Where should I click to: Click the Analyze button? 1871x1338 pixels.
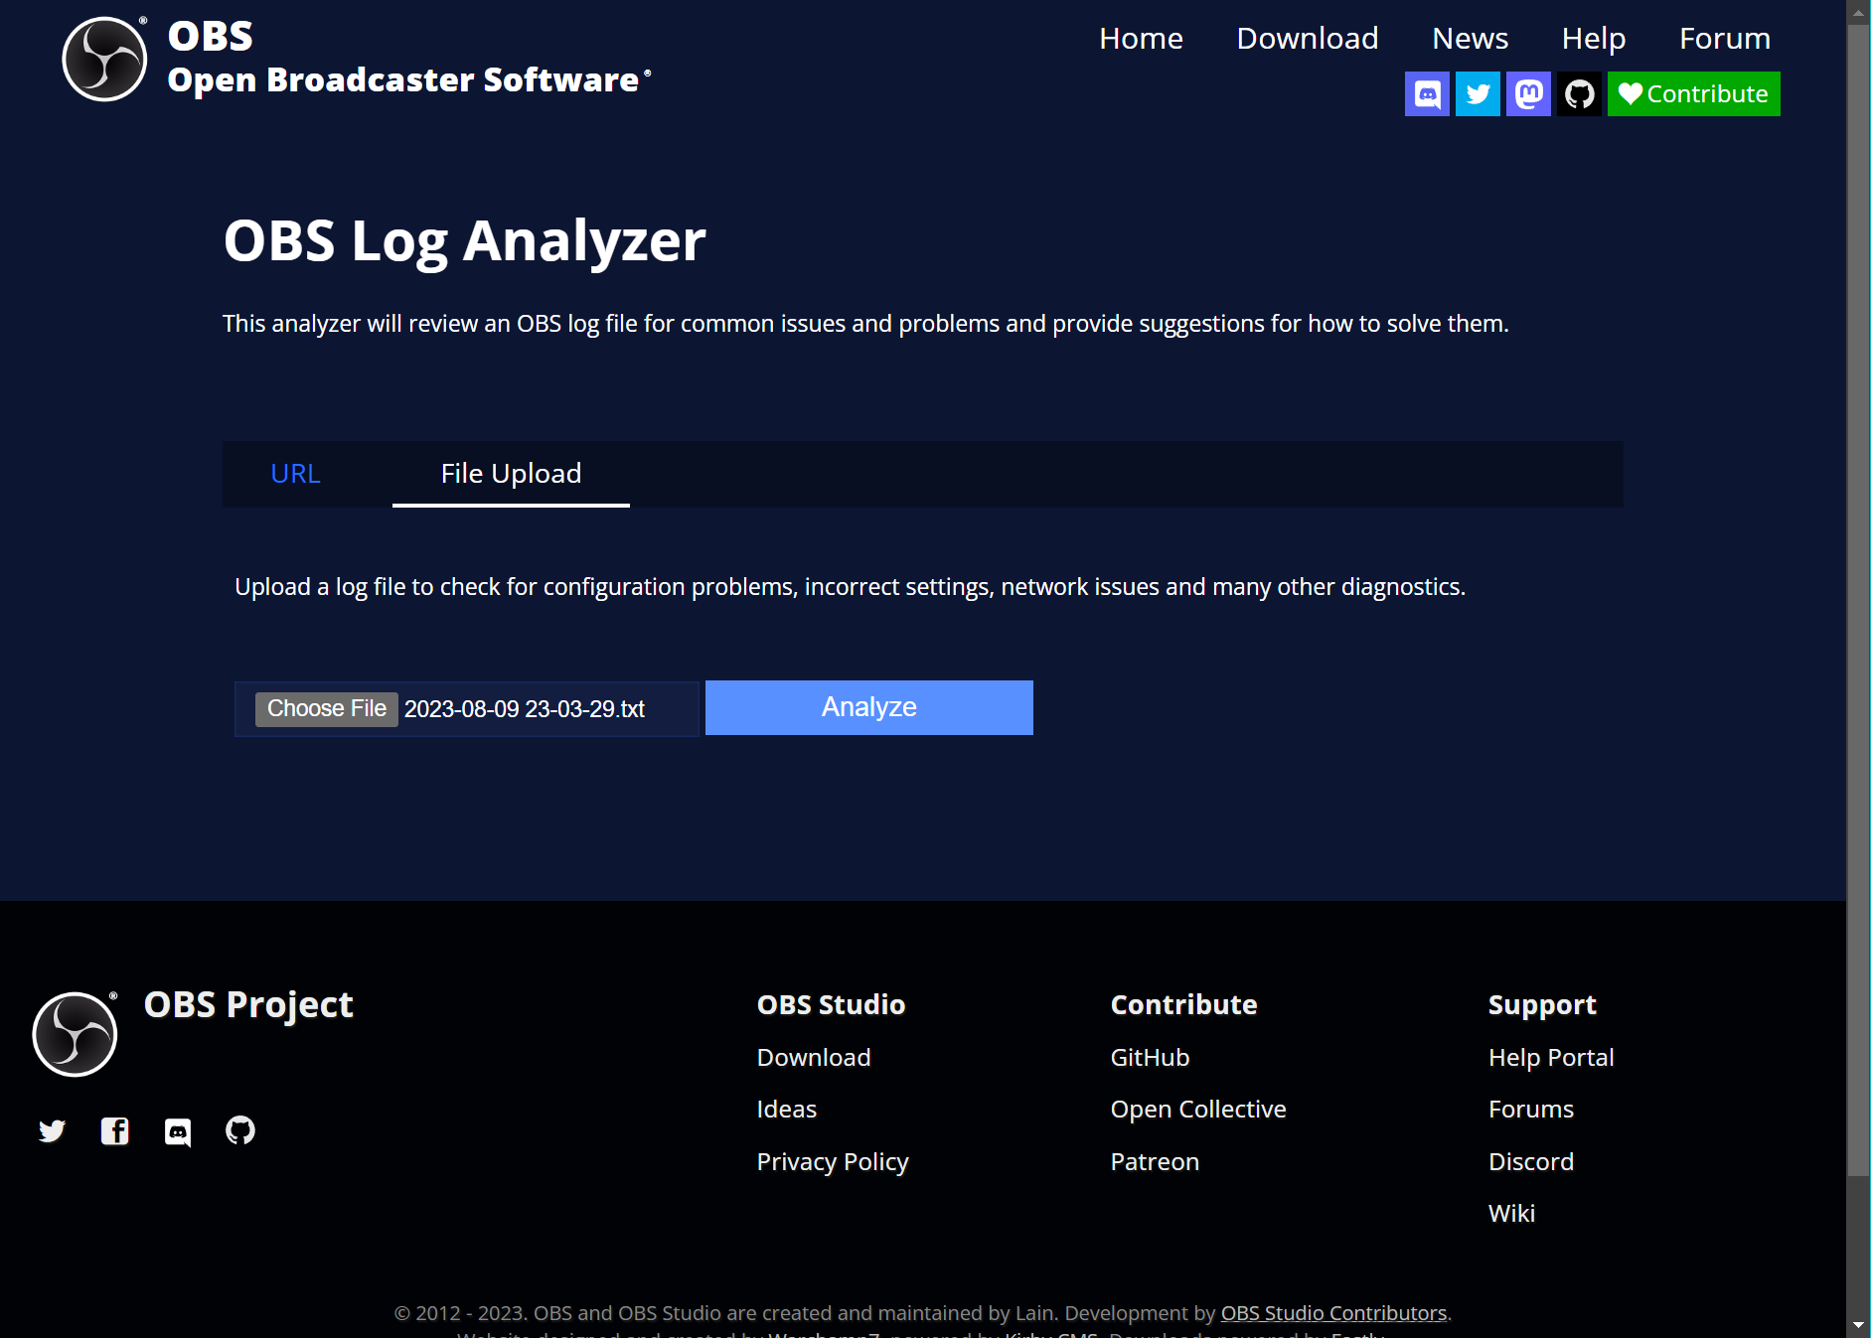point(867,707)
